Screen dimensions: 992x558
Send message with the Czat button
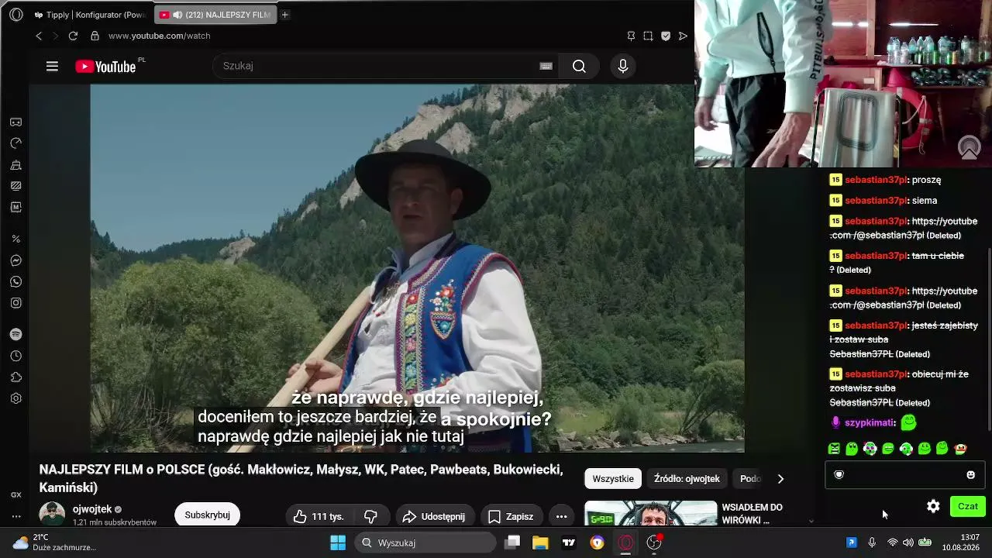(968, 506)
